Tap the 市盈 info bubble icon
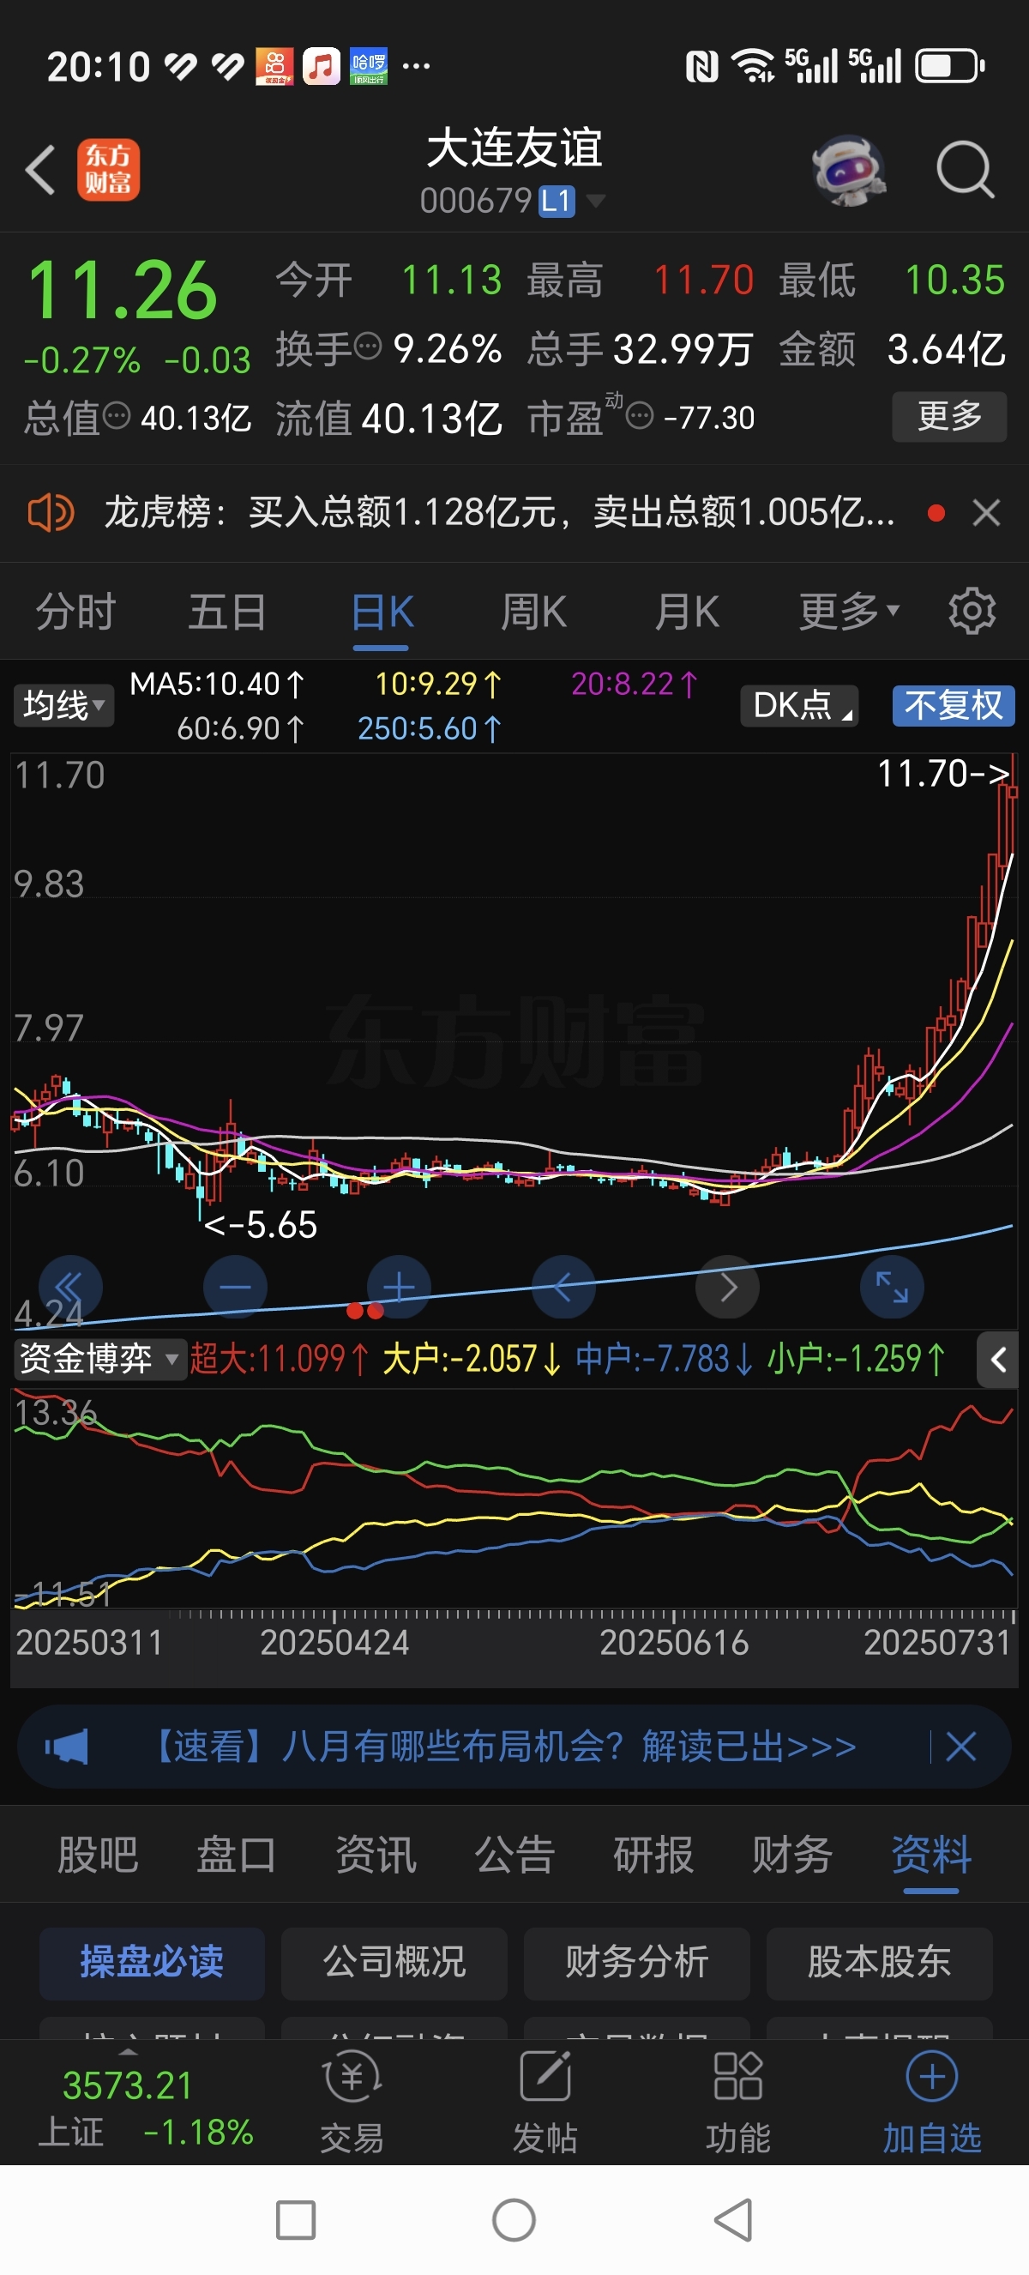The image size is (1029, 2275). pyautogui.click(x=640, y=415)
